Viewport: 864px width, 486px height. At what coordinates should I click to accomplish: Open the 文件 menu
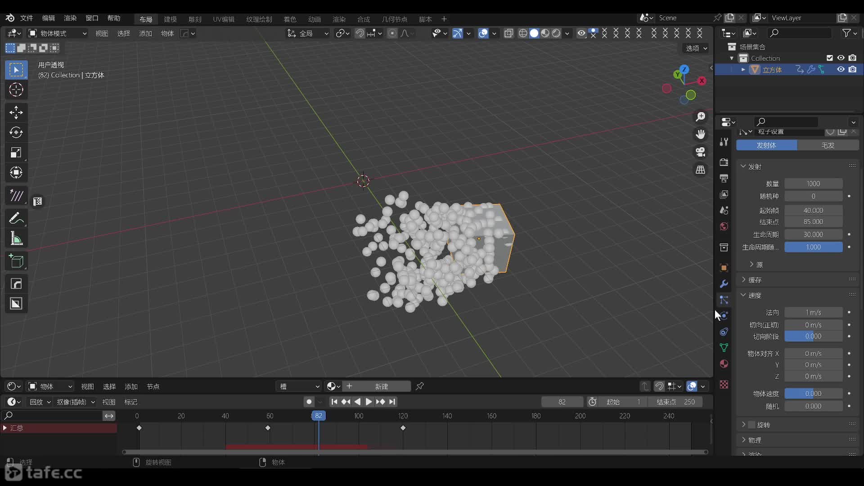click(x=27, y=18)
